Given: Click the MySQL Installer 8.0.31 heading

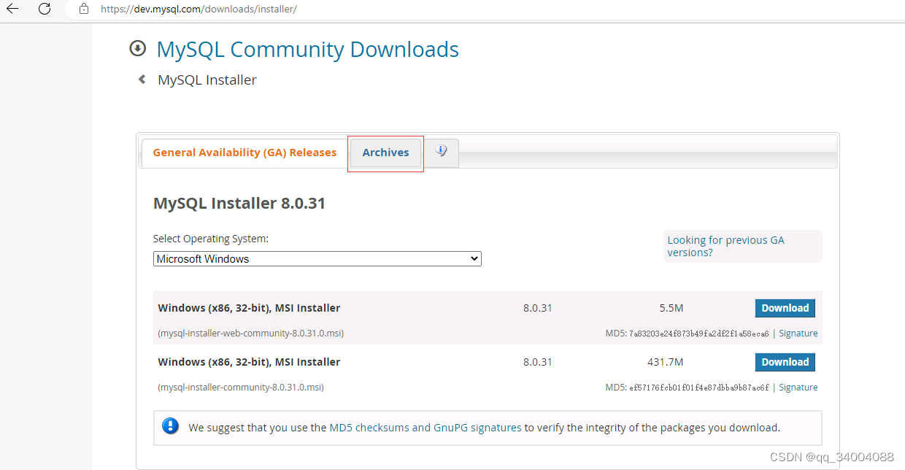Looking at the screenshot, I should pyautogui.click(x=239, y=204).
